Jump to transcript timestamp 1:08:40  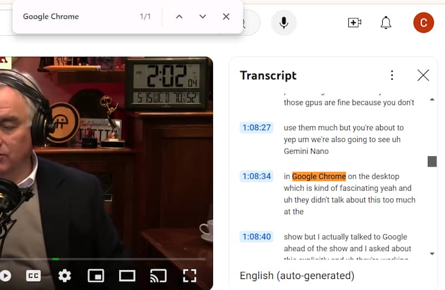tap(256, 237)
